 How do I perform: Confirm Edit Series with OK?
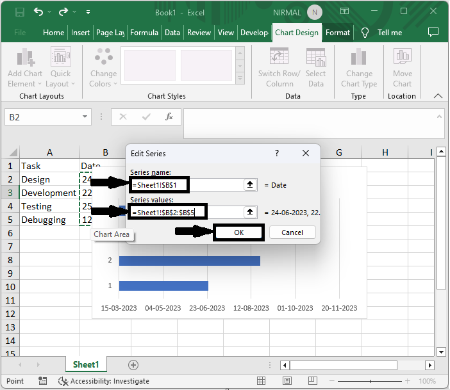(238, 232)
